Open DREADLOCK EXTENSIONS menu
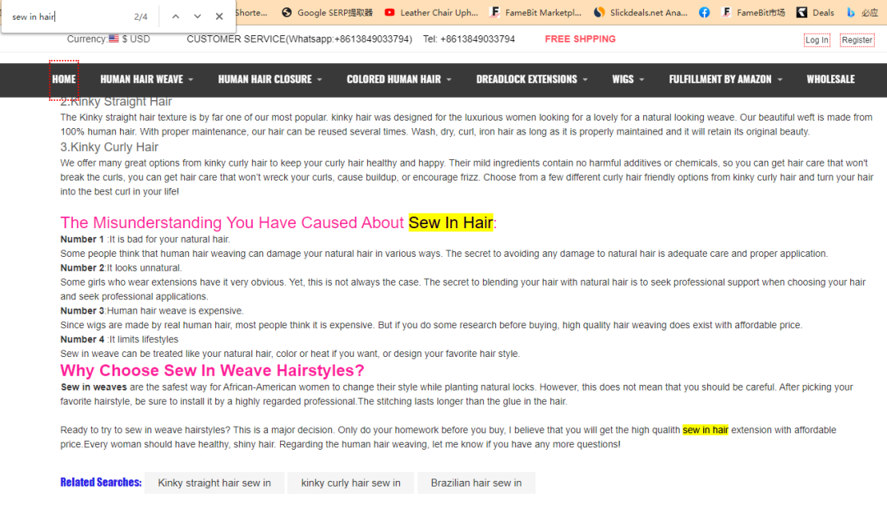Viewport: 887px width, 517px height. [526, 80]
